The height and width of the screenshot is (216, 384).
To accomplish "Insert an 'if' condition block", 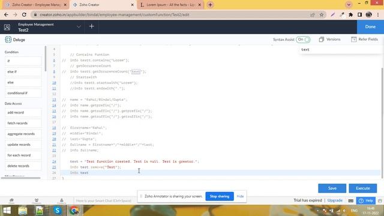I will tap(23, 61).
